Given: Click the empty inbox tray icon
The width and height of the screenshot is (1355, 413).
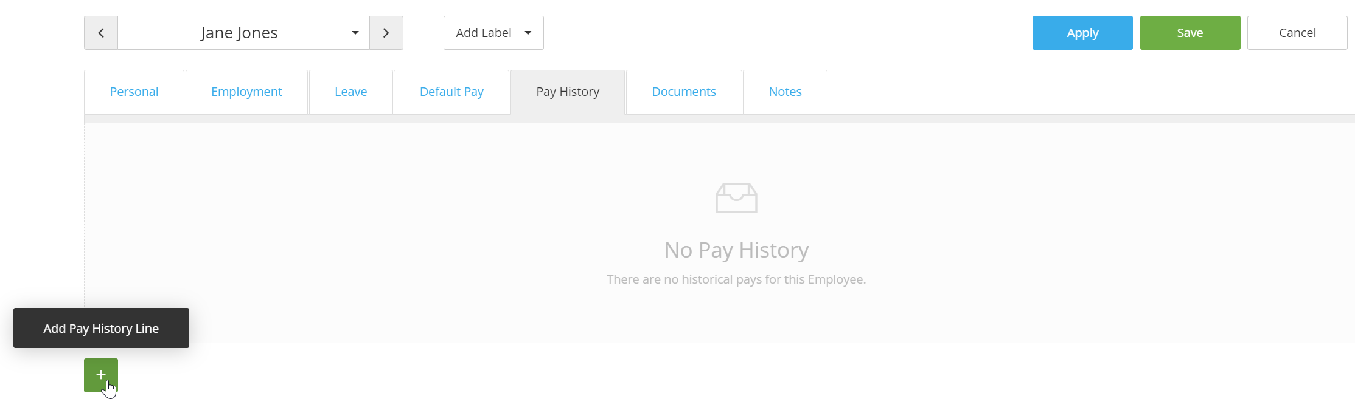Looking at the screenshot, I should (x=736, y=197).
